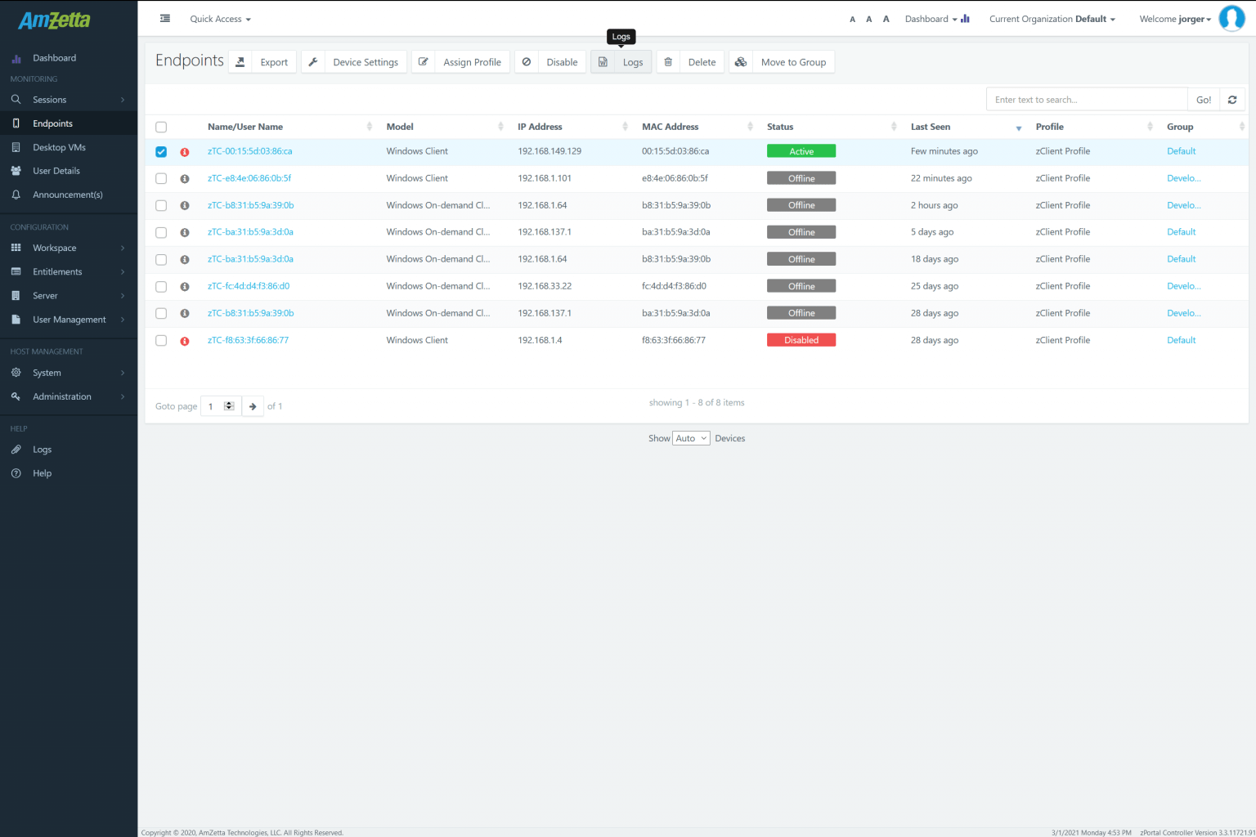
Task: Open the Show devices Auto dropdown
Action: pyautogui.click(x=690, y=438)
